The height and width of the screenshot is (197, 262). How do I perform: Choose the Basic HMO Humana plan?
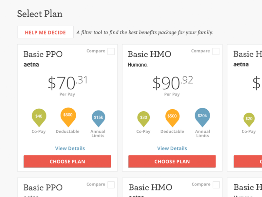tap(172, 162)
